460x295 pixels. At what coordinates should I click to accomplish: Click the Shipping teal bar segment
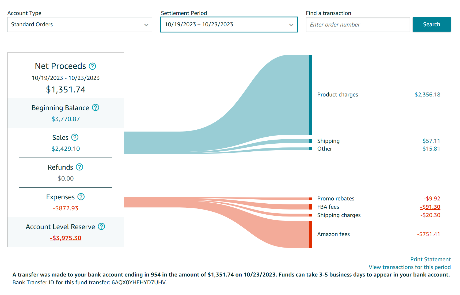[310, 141]
